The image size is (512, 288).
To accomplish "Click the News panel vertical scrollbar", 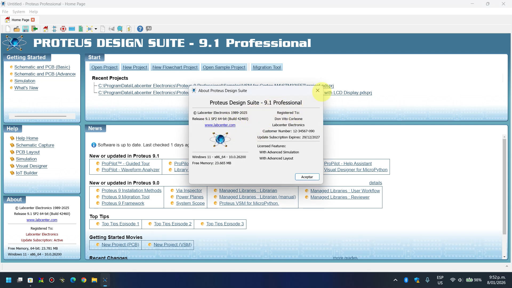I will tap(504, 187).
